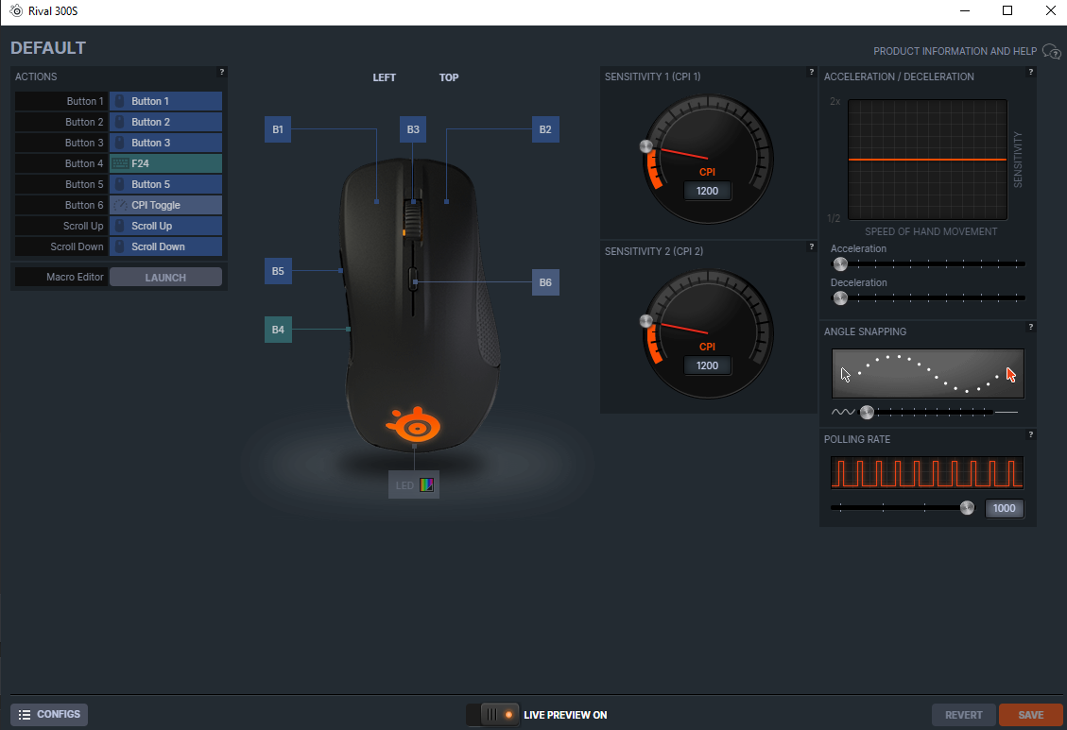The width and height of the screenshot is (1067, 730).
Task: Select the B2 button marker on mouse
Action: [x=545, y=129]
